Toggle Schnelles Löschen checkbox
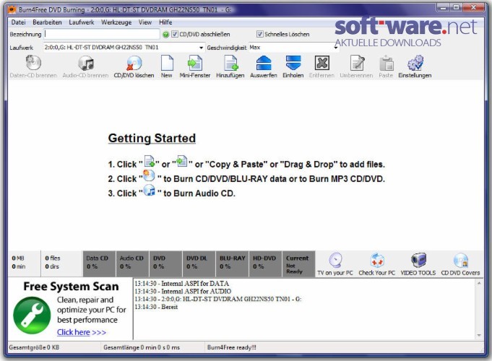 260,34
